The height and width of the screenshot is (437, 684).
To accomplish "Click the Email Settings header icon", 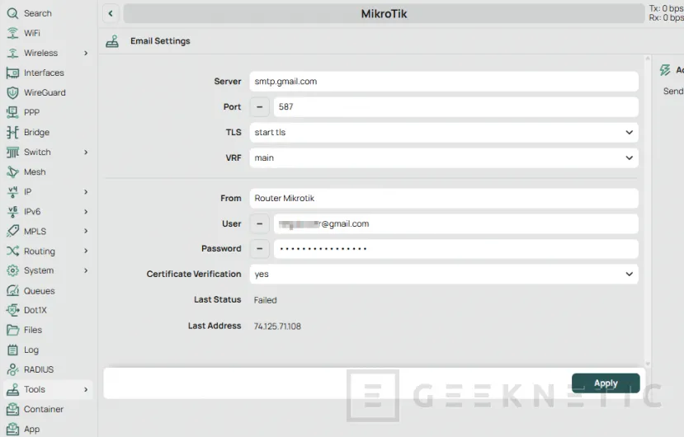I will tap(112, 41).
